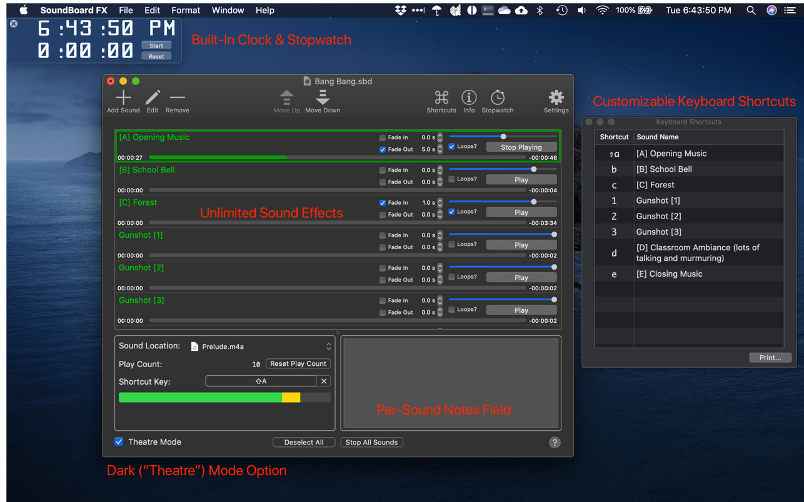Open Siri from menu bar
The width and height of the screenshot is (804, 502).
click(771, 10)
